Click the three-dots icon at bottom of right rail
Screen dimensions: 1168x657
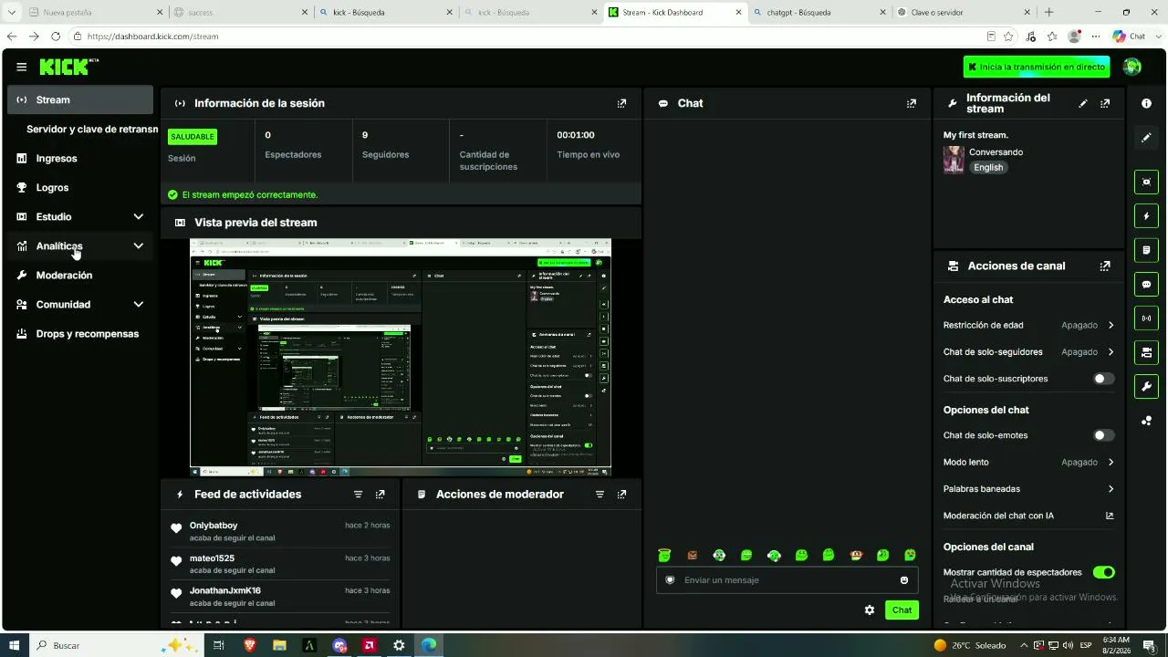point(1146,421)
